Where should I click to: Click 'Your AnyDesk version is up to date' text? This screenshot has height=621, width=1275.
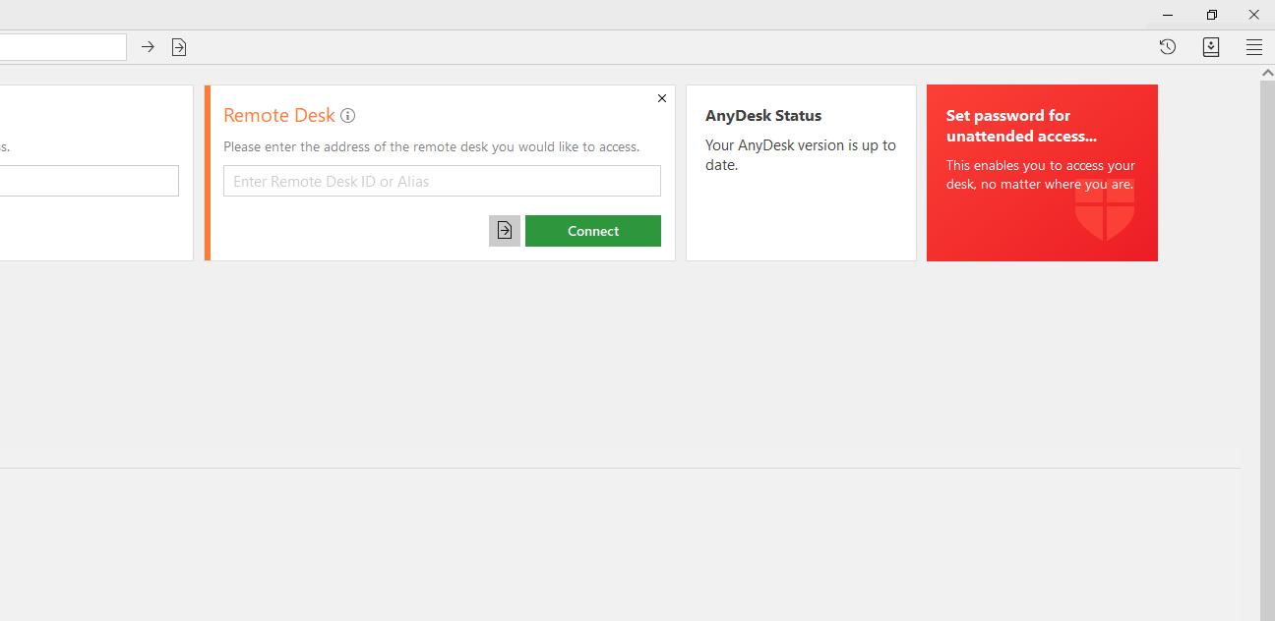tap(801, 155)
